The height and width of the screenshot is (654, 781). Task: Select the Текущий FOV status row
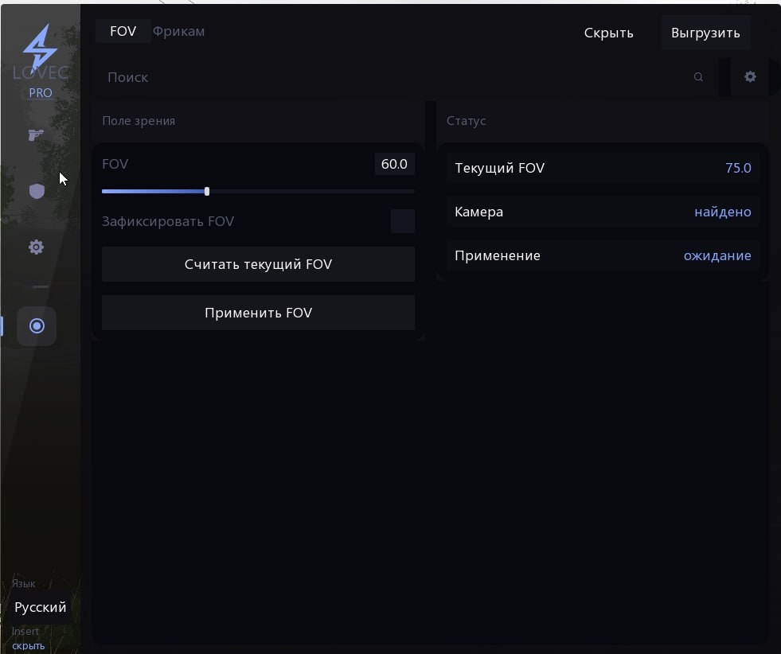pyautogui.click(x=602, y=169)
